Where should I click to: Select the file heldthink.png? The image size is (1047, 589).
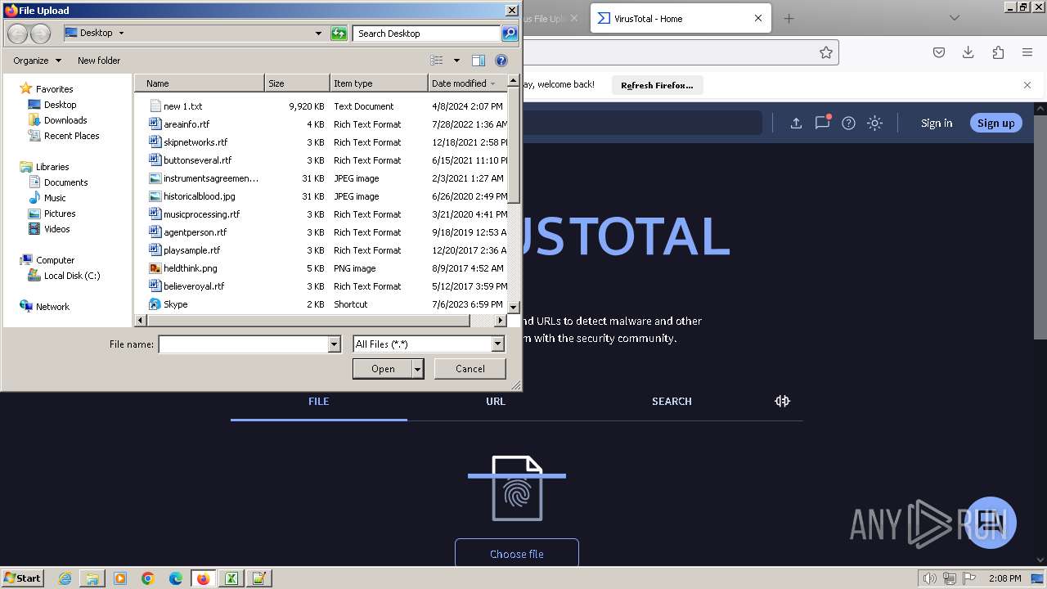click(x=190, y=268)
